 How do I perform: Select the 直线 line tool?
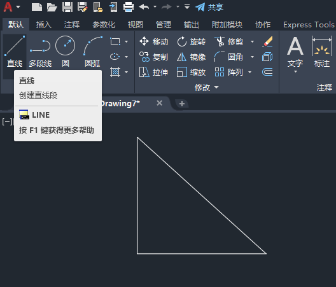[15, 52]
